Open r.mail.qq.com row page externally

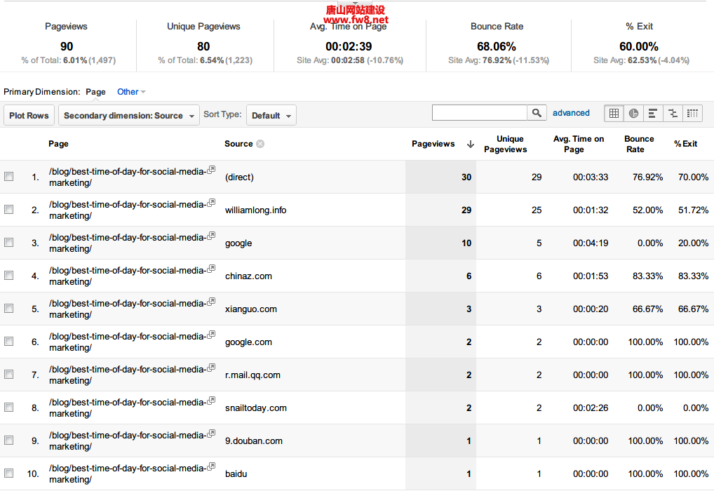211,367
